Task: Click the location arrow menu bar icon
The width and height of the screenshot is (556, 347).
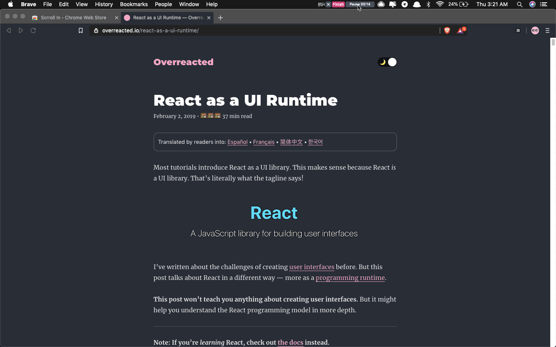Action: click(x=405, y=4)
